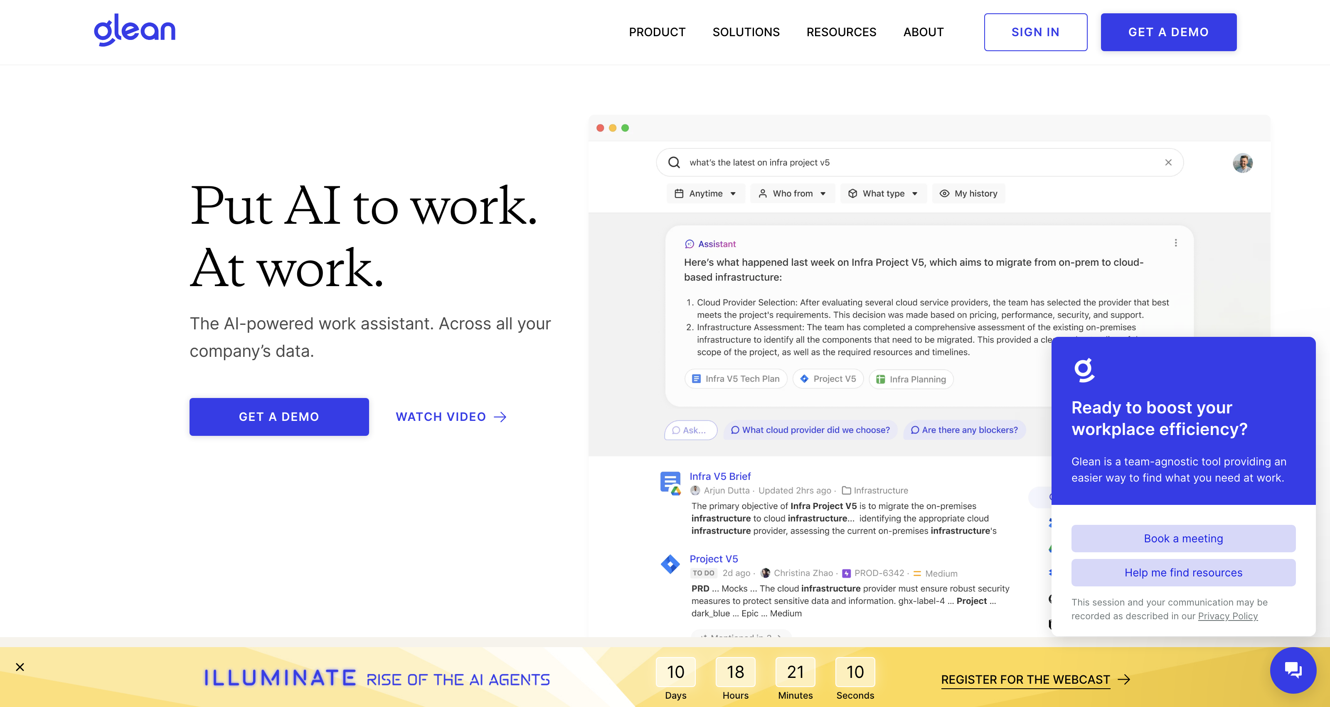Open the Project V5 source chip
Viewport: 1330px width, 707px height.
(x=828, y=379)
